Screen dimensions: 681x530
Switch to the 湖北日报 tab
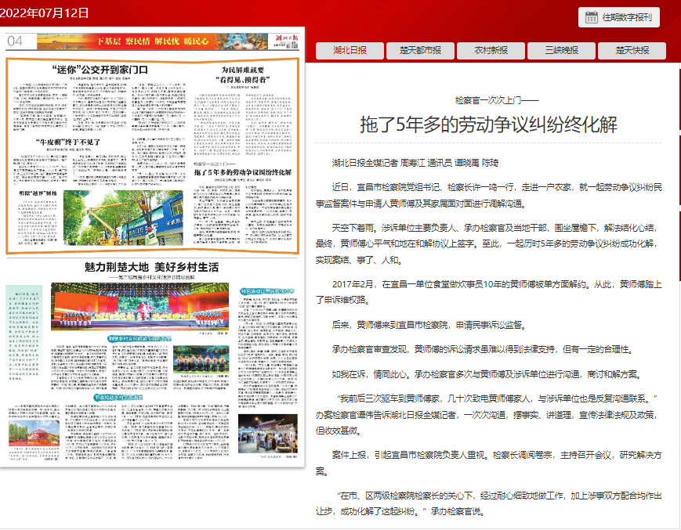(x=350, y=50)
